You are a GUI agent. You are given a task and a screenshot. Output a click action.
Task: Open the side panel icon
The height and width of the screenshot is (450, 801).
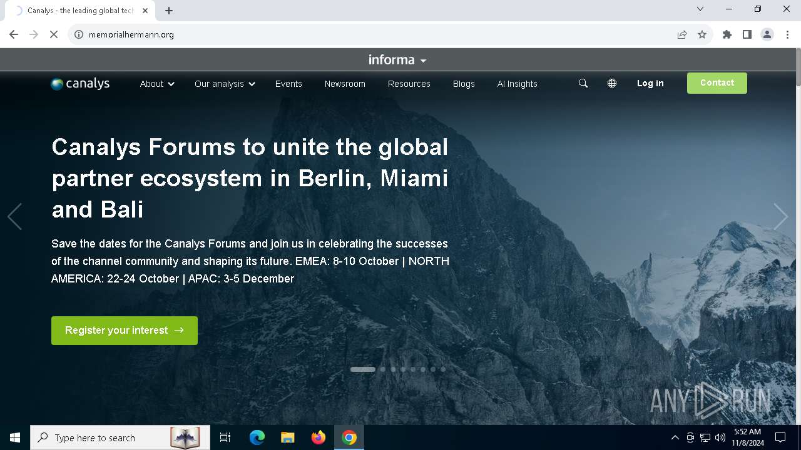click(747, 34)
